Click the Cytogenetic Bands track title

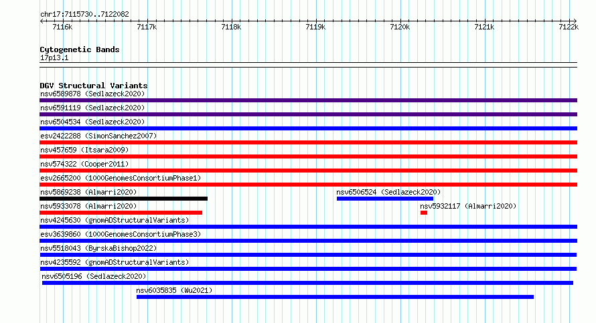pos(80,49)
